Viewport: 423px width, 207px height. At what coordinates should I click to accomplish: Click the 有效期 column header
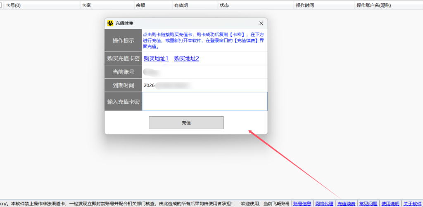(195, 5)
